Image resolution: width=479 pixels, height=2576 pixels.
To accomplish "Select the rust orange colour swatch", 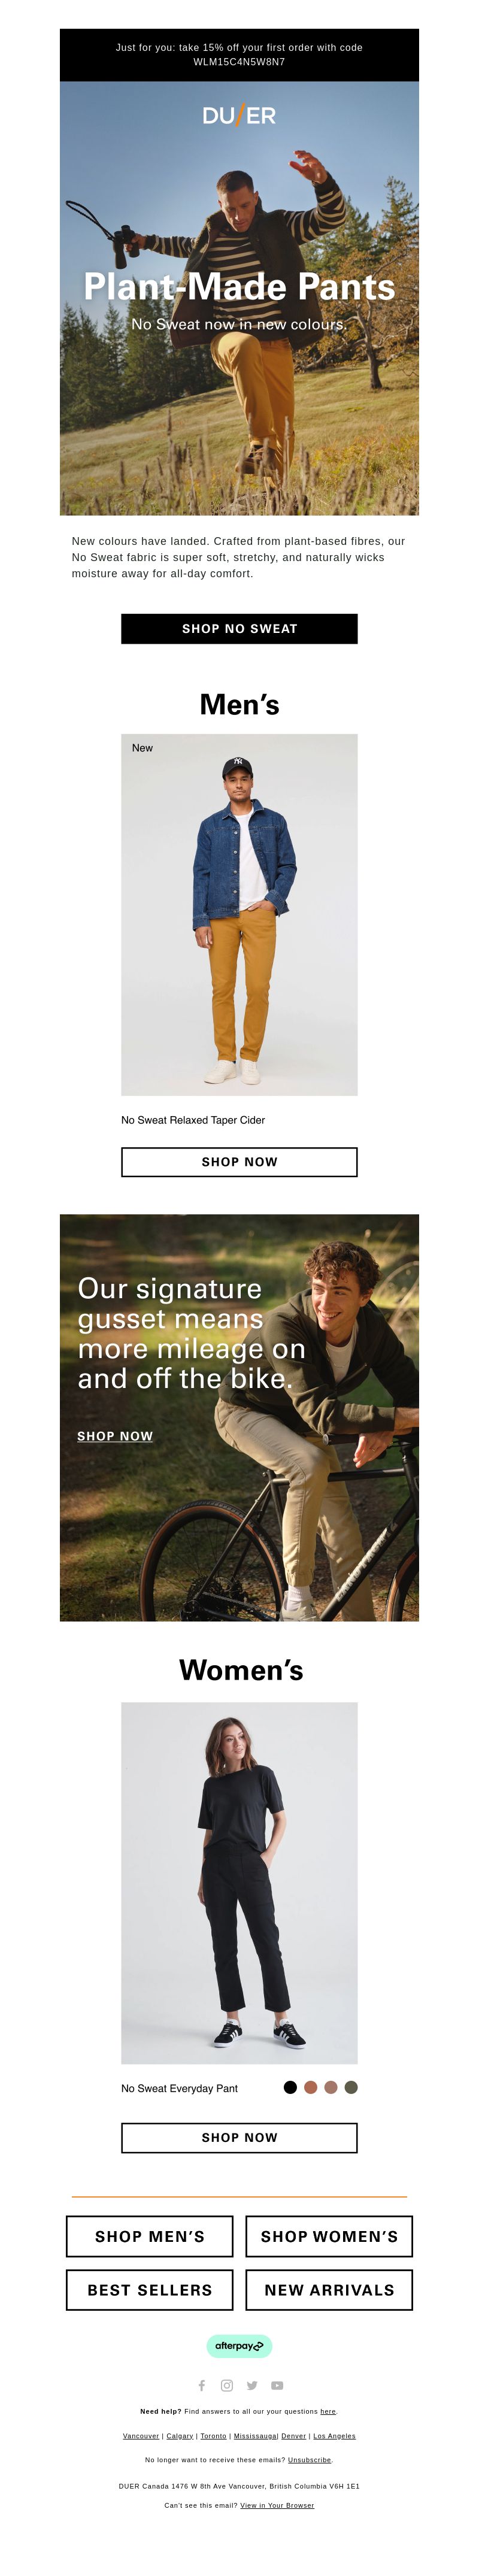I will point(310,2087).
